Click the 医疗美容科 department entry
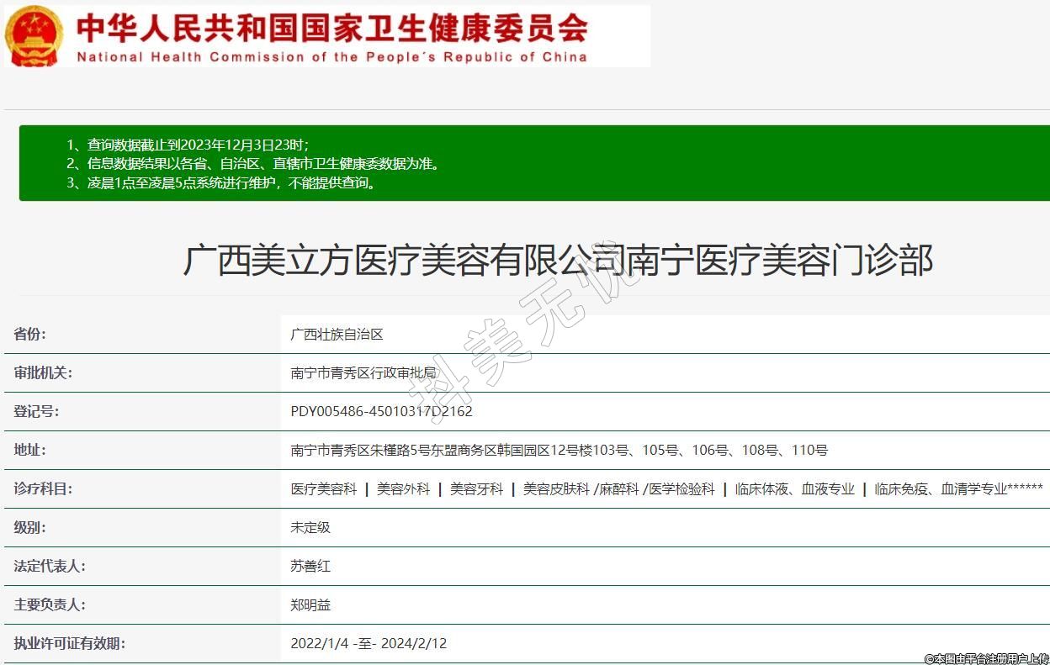Screen dimensions: 1050x665 click(324, 489)
